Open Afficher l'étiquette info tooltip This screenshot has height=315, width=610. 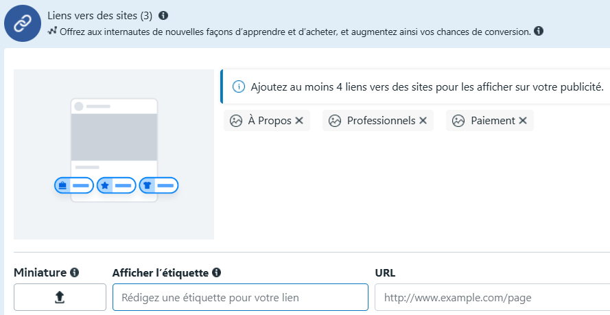217,272
